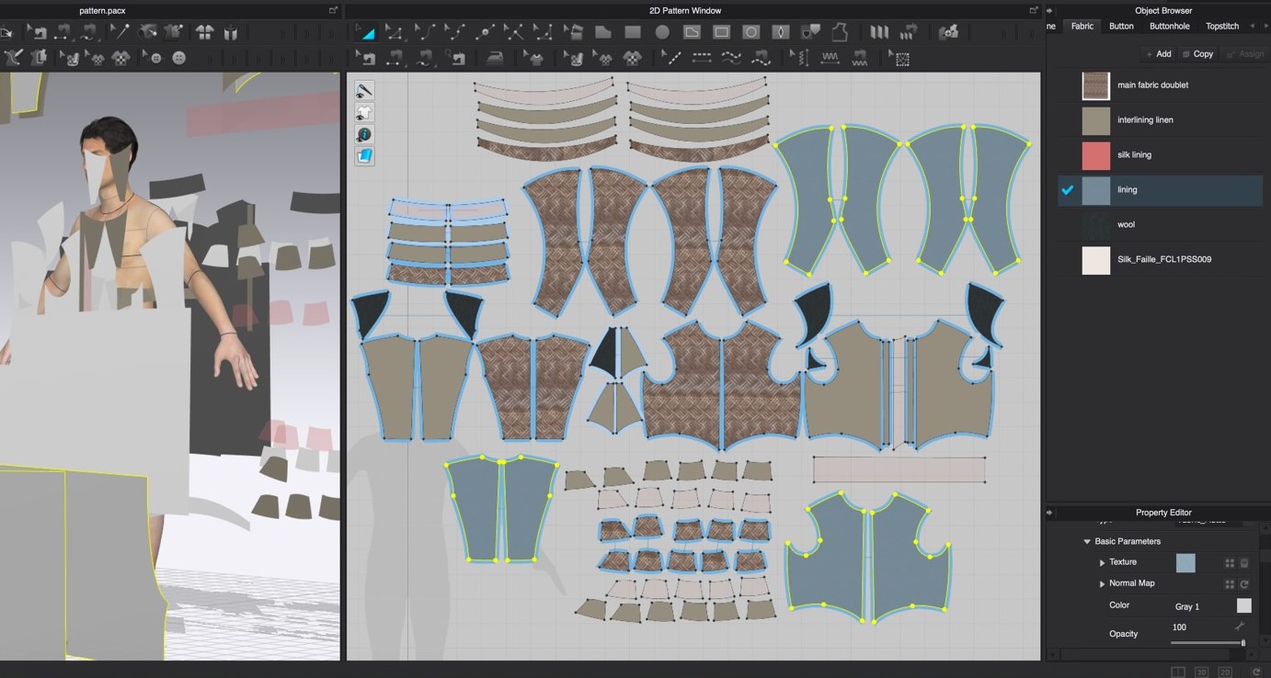Open the Buttonhole tab
The height and width of the screenshot is (678, 1271).
1169,27
